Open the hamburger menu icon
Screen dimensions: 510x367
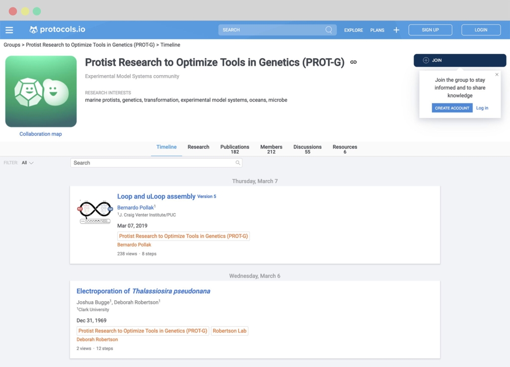[9, 30]
